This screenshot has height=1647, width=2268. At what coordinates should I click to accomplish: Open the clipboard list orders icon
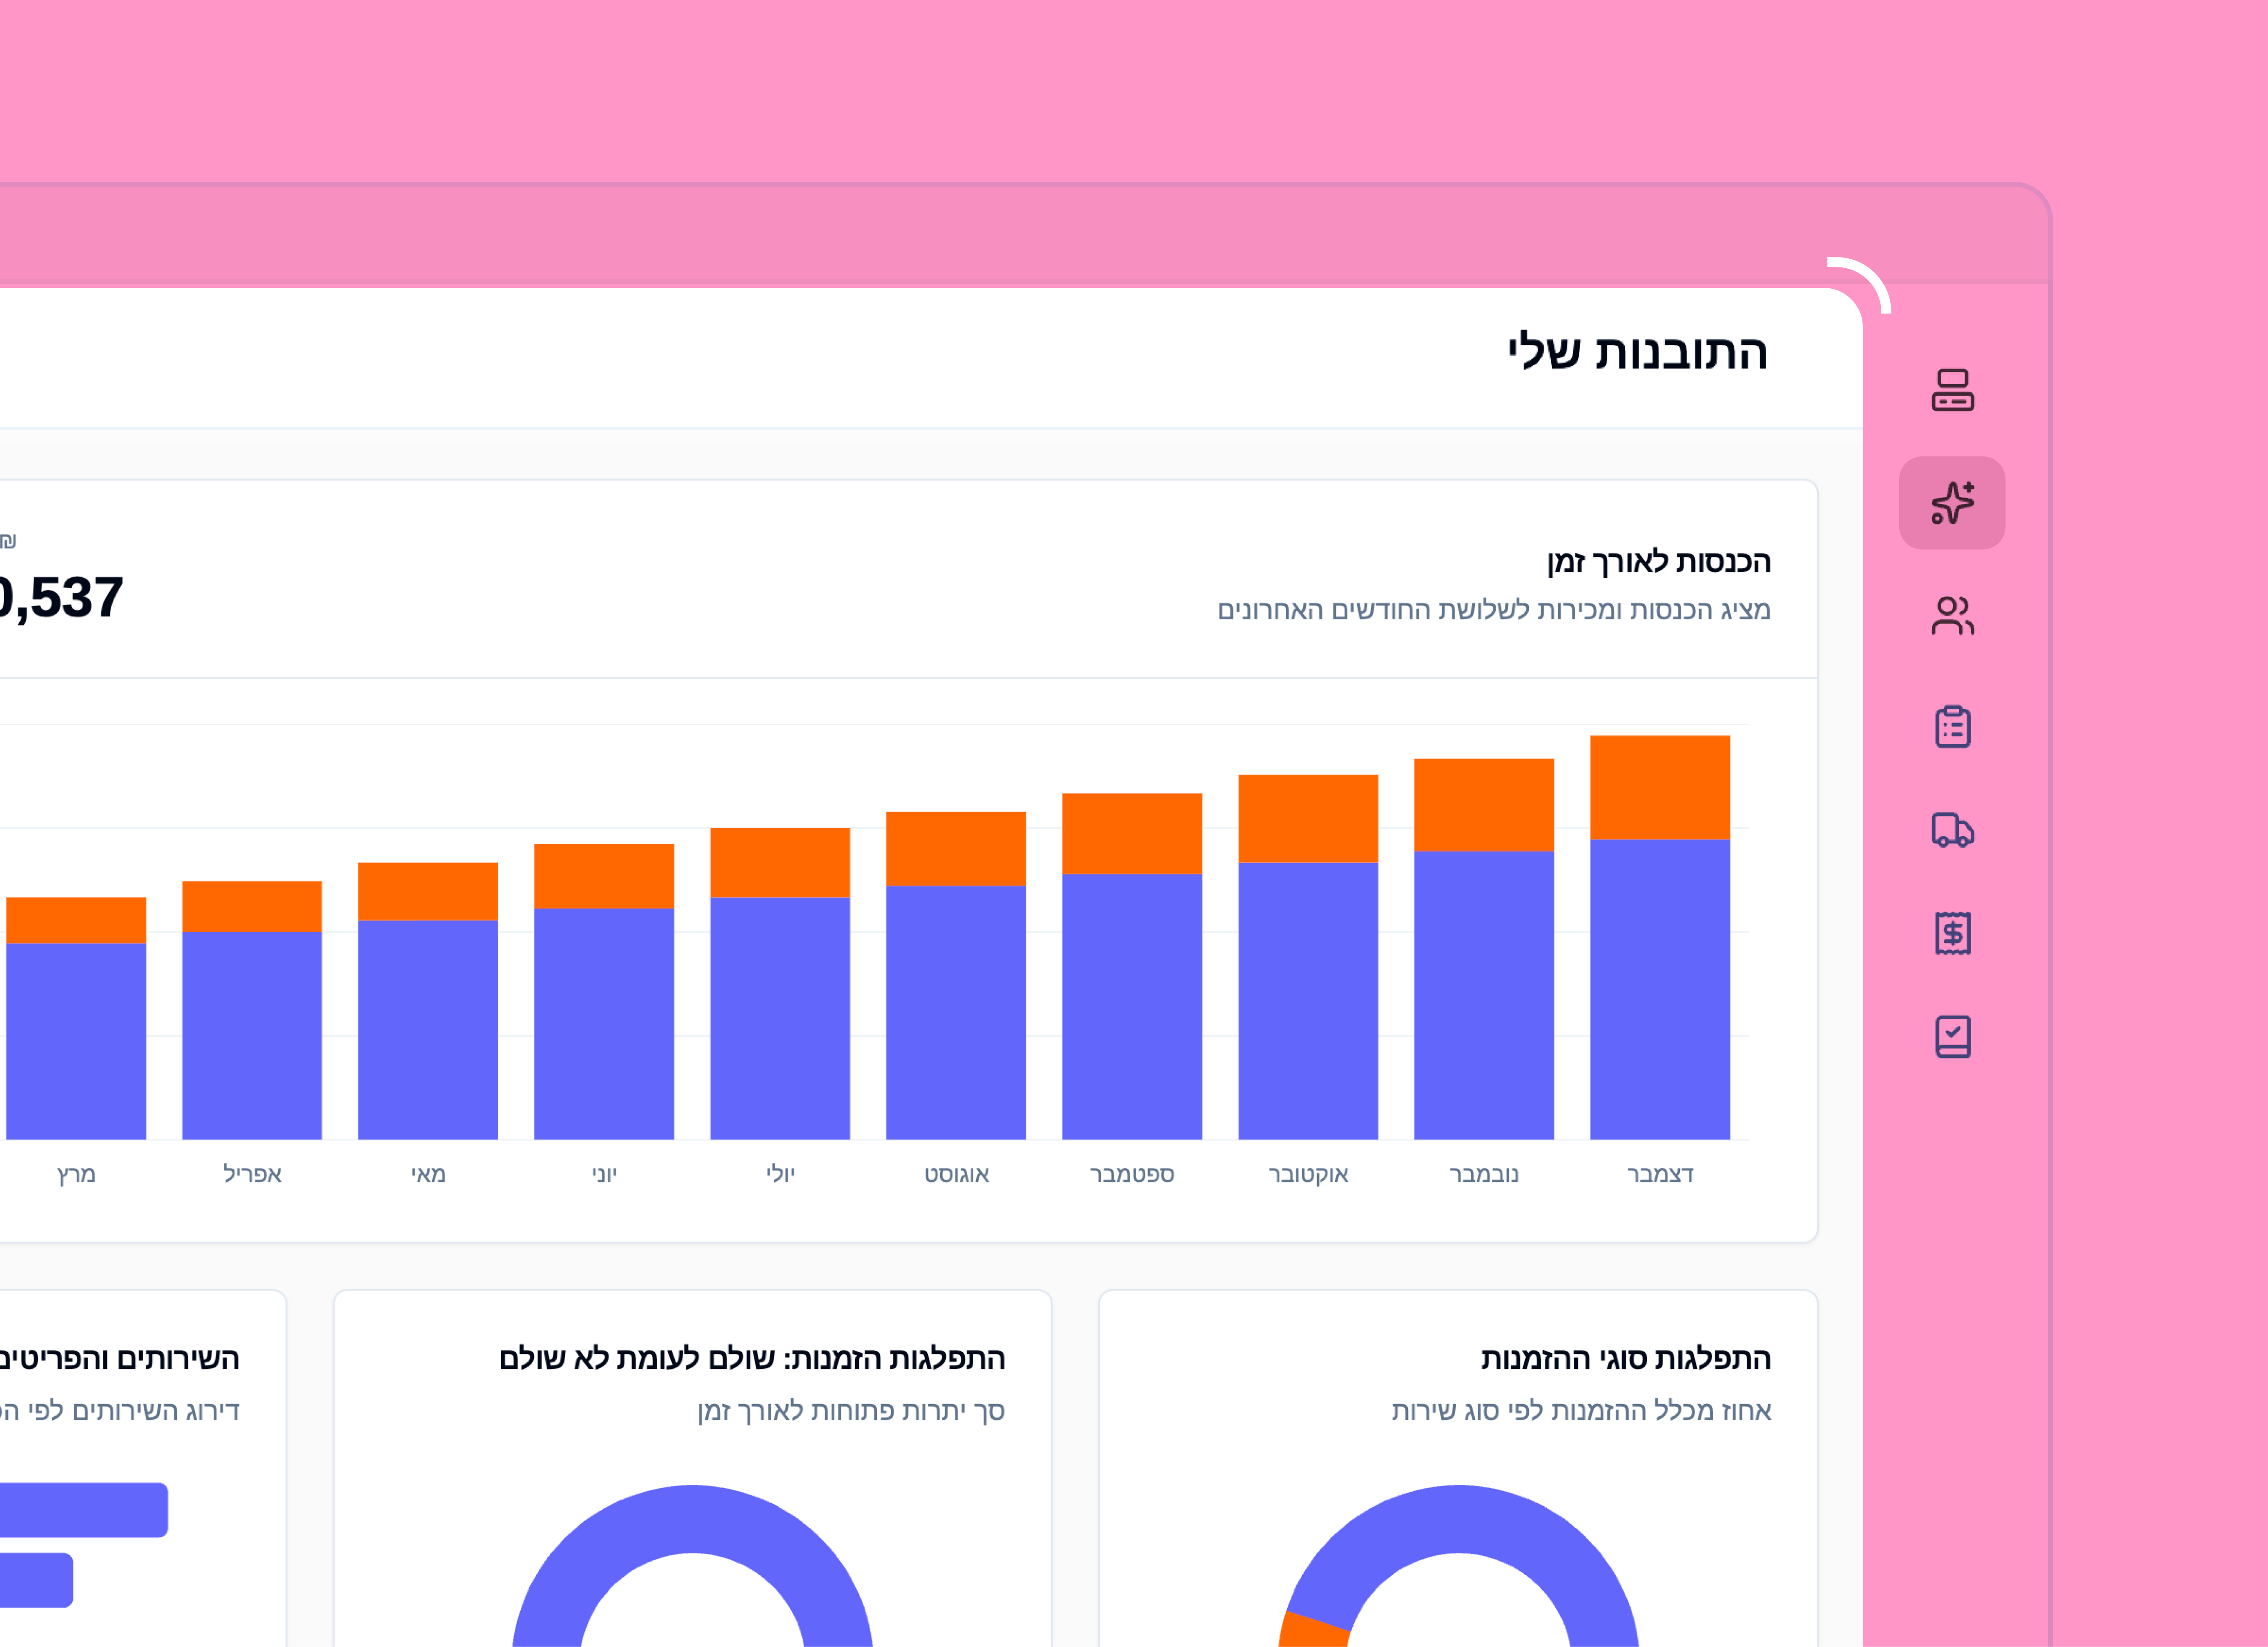[x=1951, y=727]
